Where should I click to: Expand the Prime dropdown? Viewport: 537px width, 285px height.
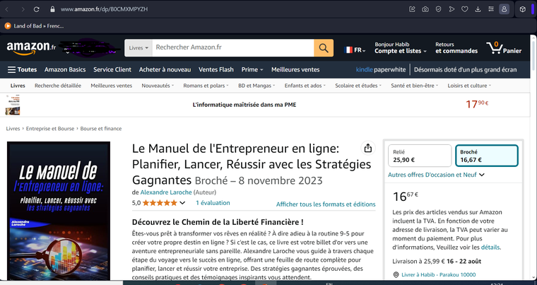tap(252, 69)
